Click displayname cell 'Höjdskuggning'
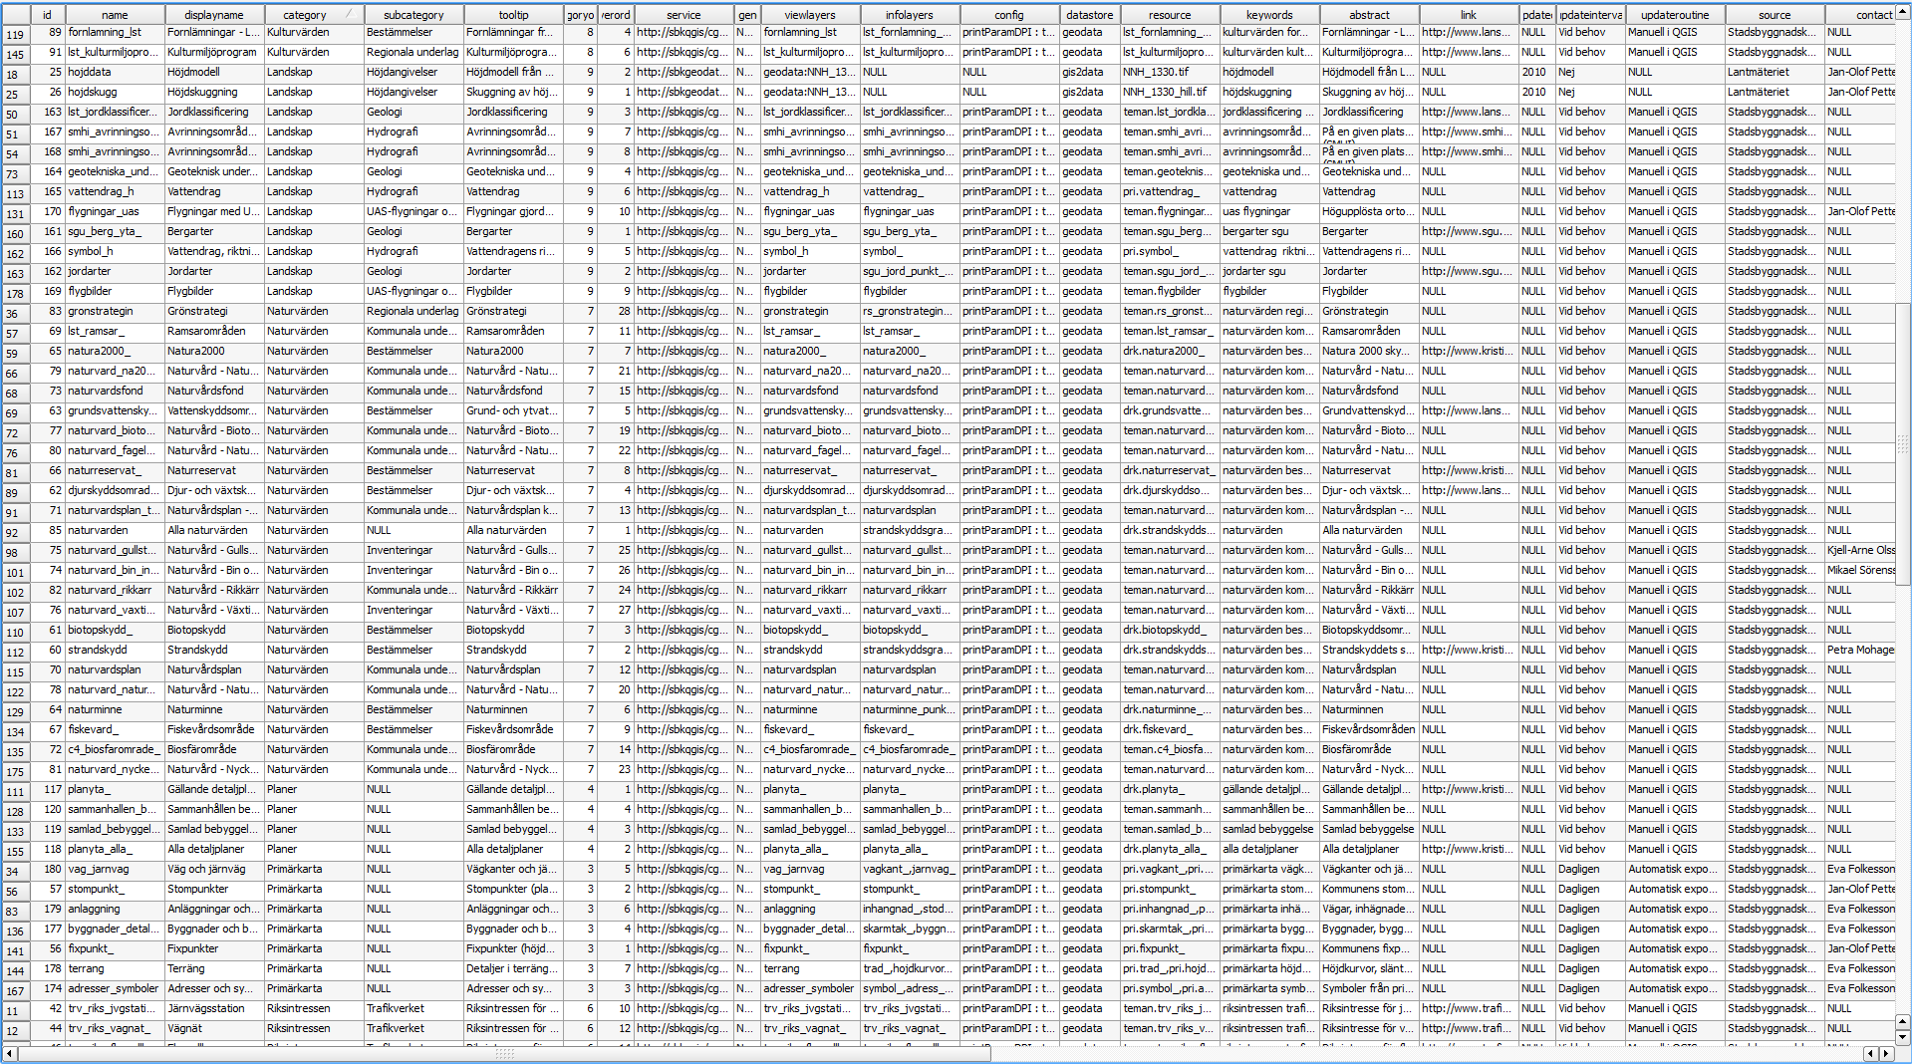 click(214, 92)
